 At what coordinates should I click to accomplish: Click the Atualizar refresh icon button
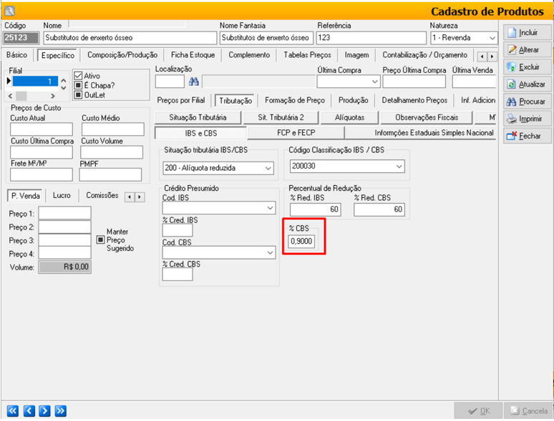click(x=511, y=84)
